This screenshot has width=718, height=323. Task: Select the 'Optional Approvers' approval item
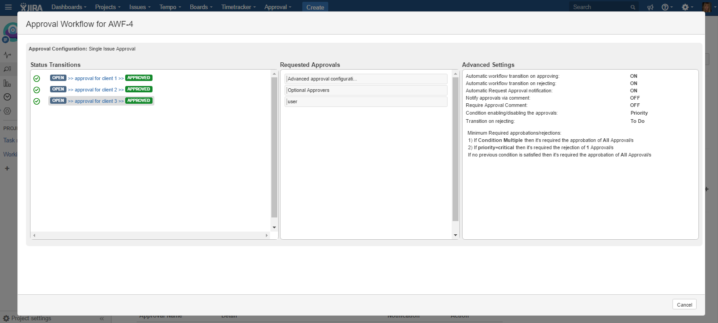[x=366, y=90]
